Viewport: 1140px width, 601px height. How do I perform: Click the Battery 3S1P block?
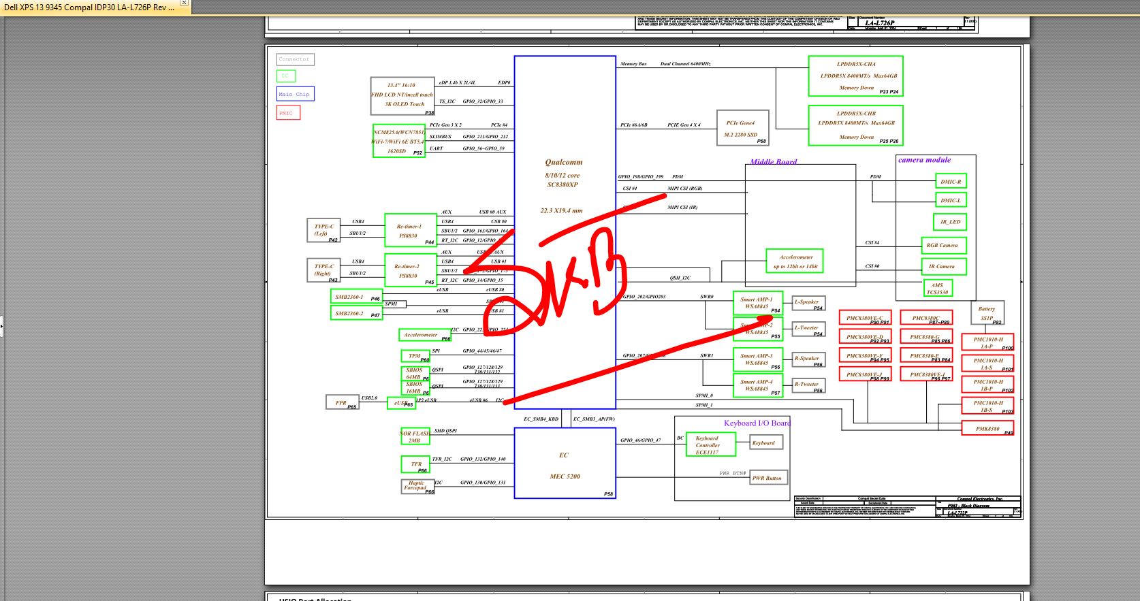[987, 313]
